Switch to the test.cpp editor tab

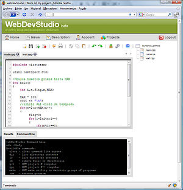[x=27, y=54]
